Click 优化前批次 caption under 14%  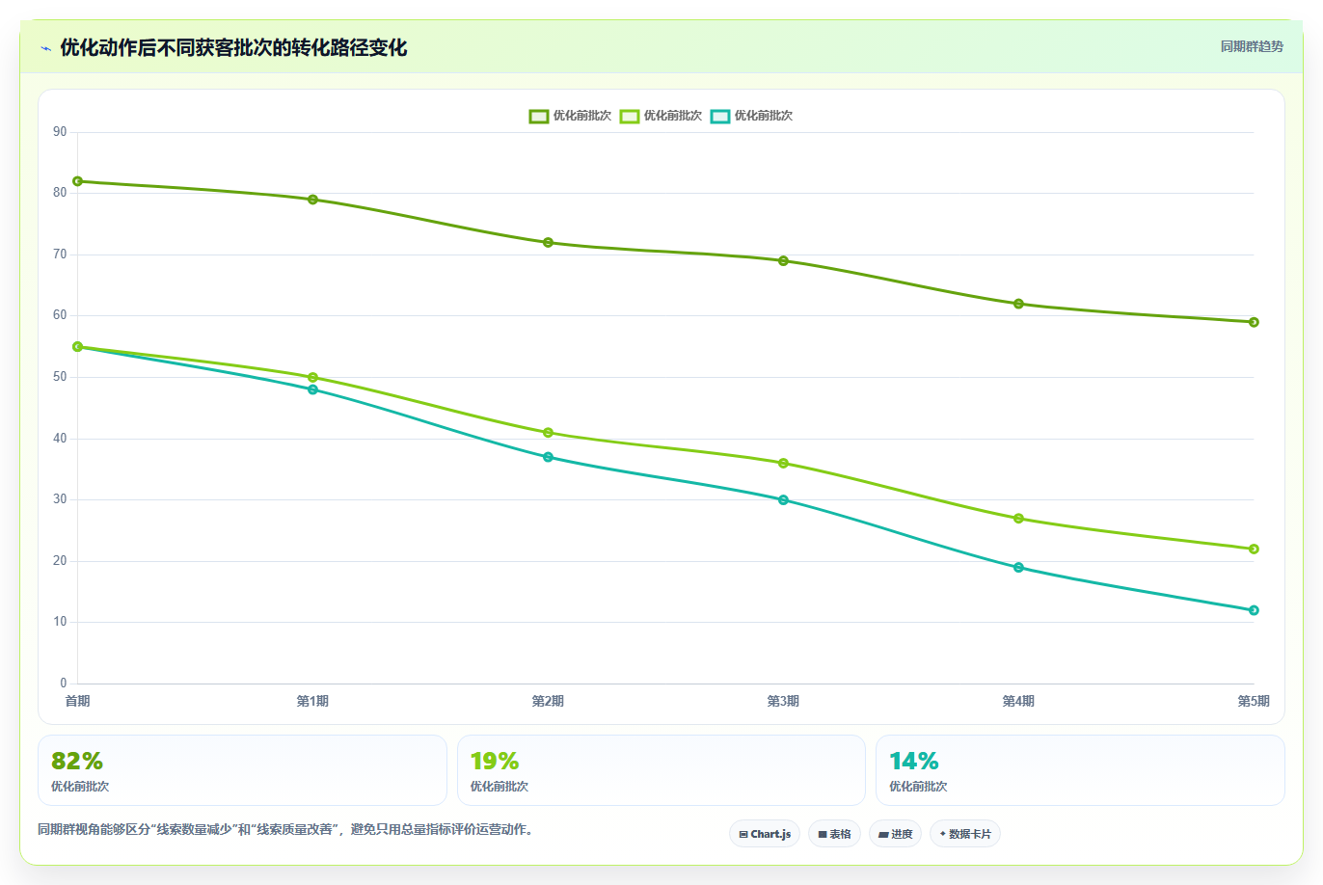[918, 787]
